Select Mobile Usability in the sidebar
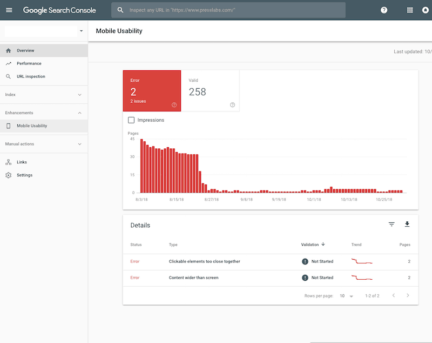The height and width of the screenshot is (343, 432). coord(44,126)
